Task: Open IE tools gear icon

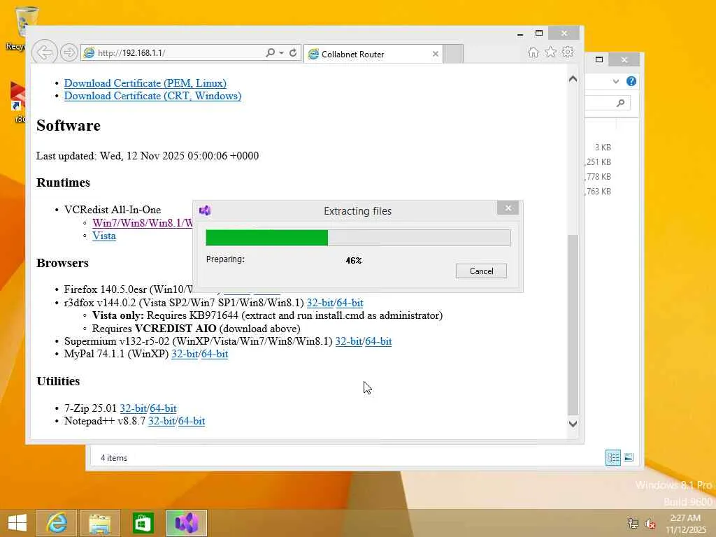Action: pos(568,52)
